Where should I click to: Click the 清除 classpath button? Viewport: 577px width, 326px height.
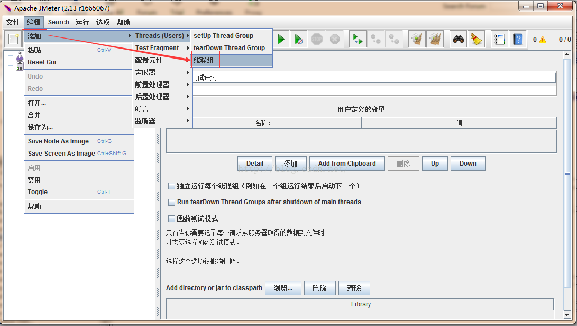pos(354,288)
